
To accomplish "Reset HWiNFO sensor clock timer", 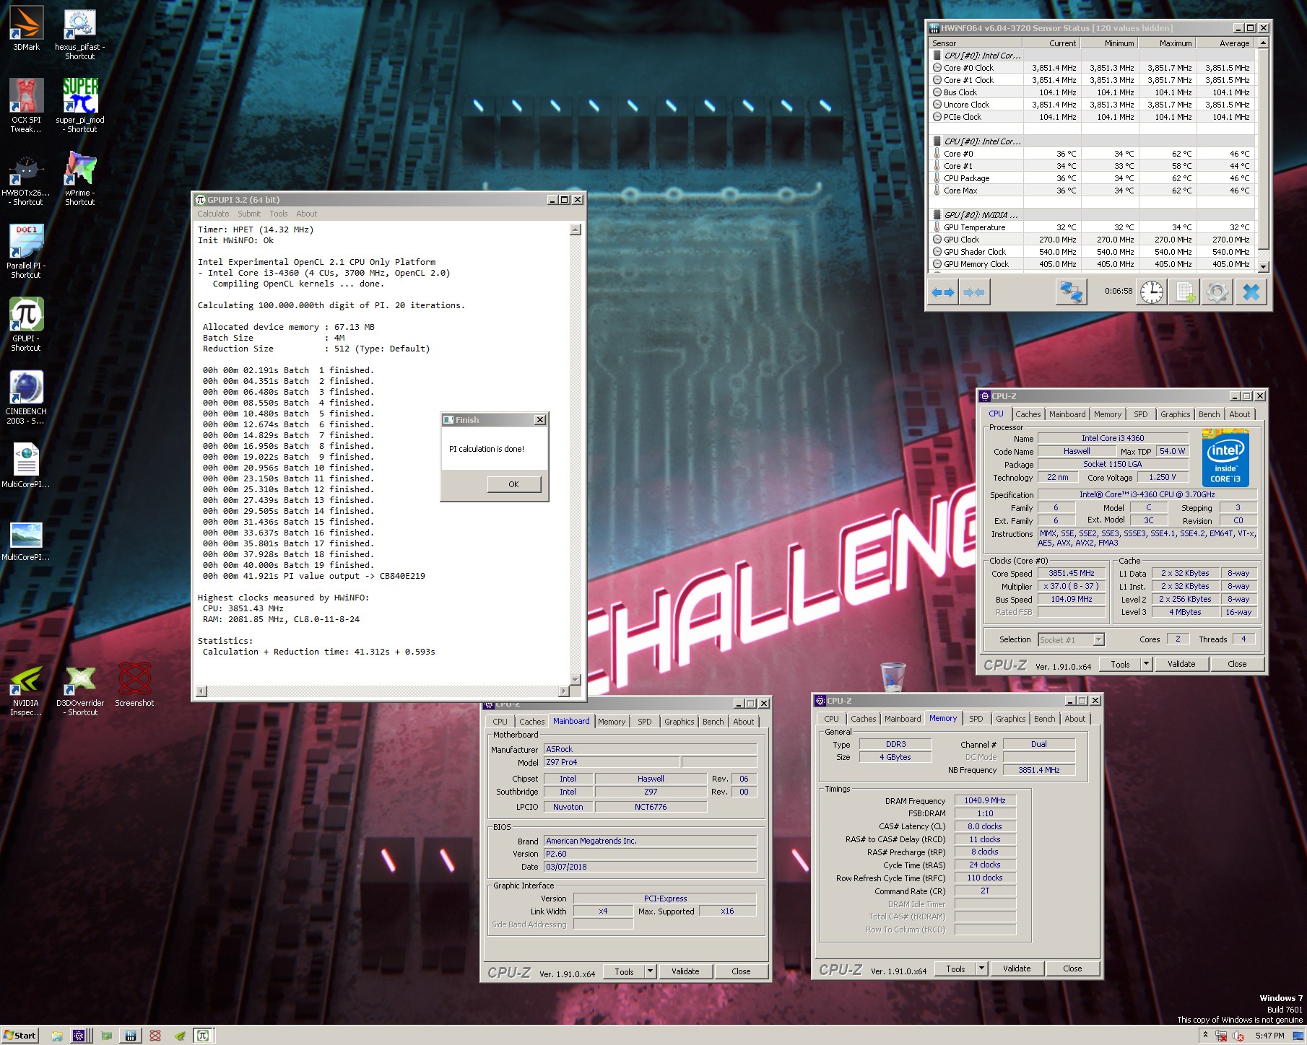I will coord(1152,292).
